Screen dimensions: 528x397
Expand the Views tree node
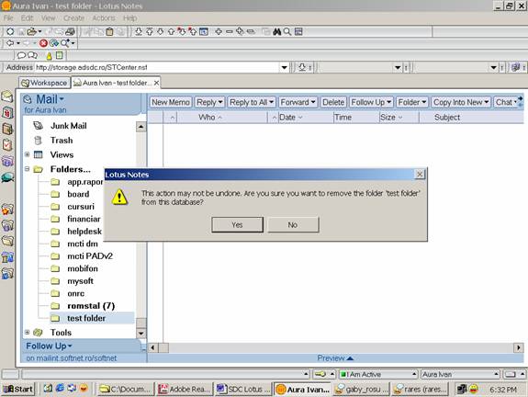pyautogui.click(x=28, y=154)
